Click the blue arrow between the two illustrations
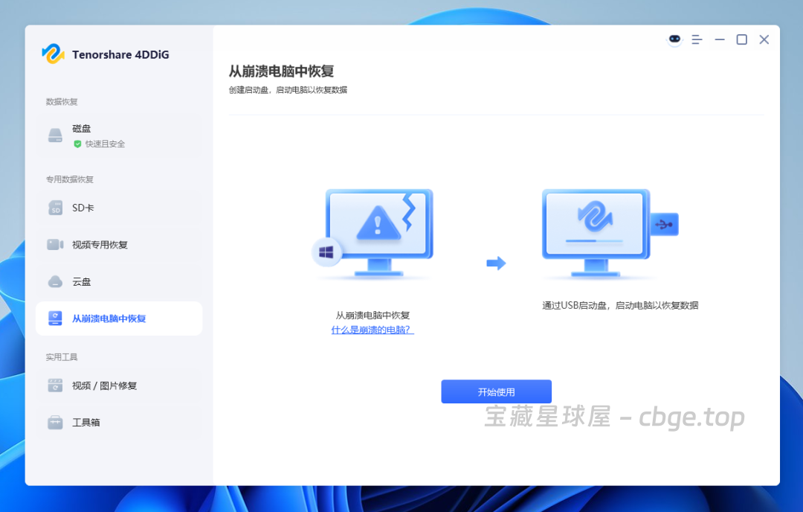This screenshot has width=803, height=512. tap(496, 262)
